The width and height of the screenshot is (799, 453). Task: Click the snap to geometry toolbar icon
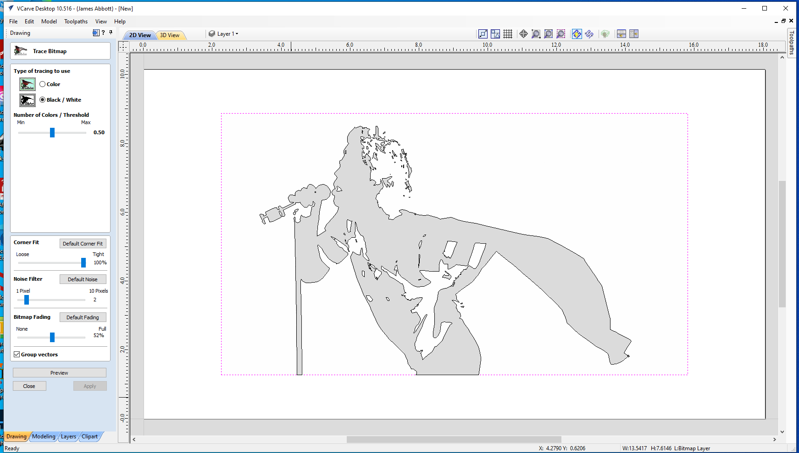(483, 34)
